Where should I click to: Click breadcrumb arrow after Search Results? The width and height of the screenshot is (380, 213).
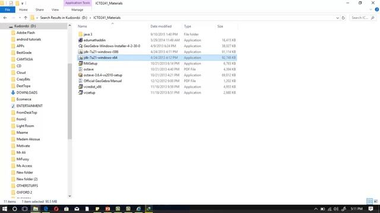tap(90, 18)
